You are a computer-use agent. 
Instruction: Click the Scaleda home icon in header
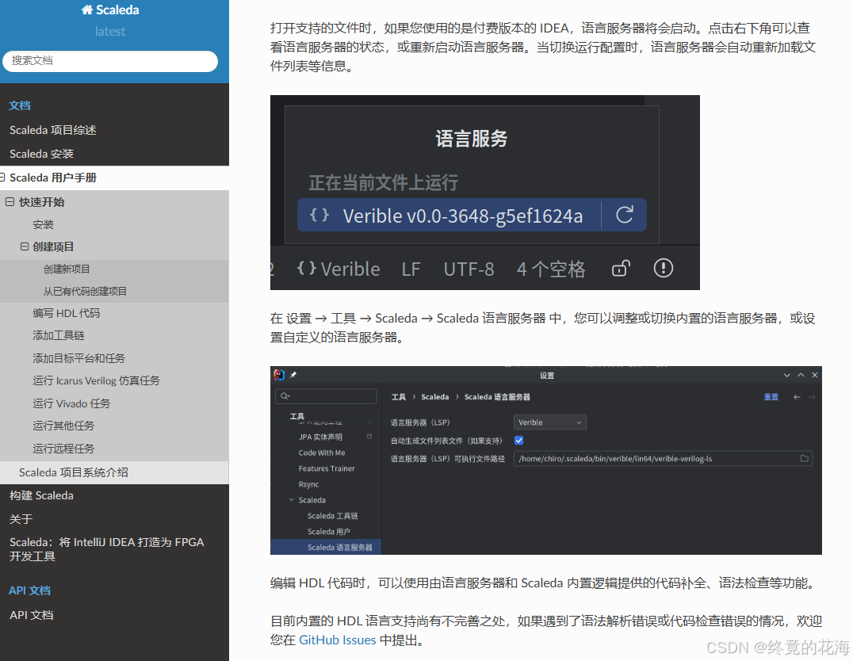coord(87,10)
